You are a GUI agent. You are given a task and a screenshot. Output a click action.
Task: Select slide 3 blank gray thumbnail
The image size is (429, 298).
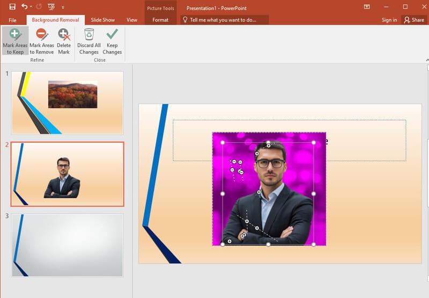[68, 245]
